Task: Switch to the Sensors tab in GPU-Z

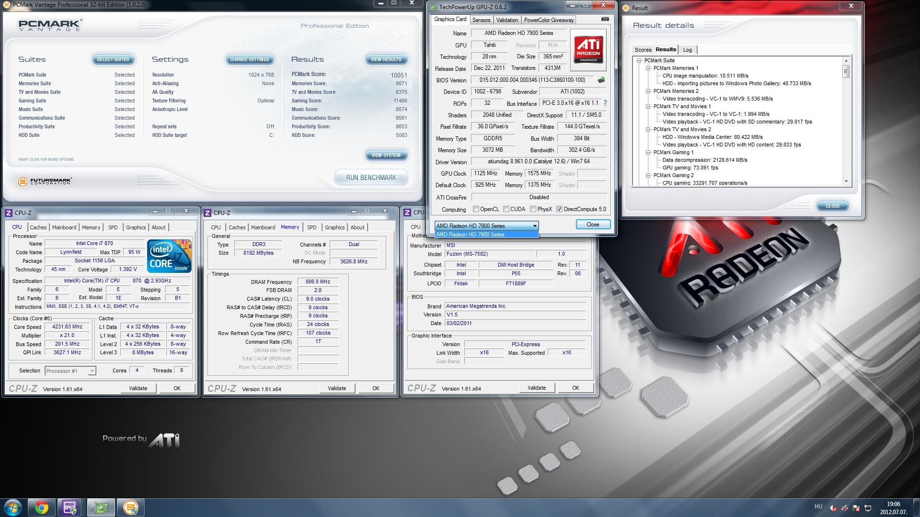Action: coord(481,20)
